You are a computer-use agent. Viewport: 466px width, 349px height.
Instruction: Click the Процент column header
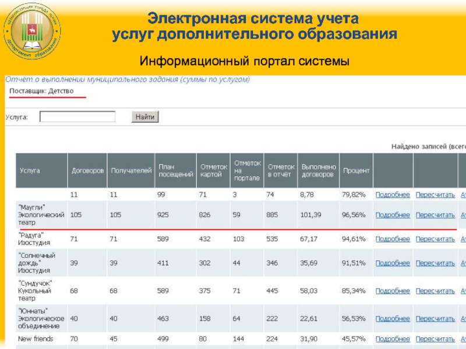click(356, 171)
